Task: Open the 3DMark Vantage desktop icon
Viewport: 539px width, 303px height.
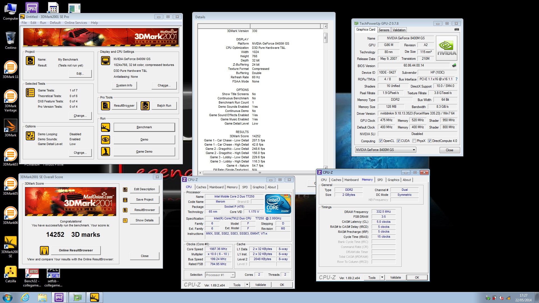Action: click(x=10, y=101)
